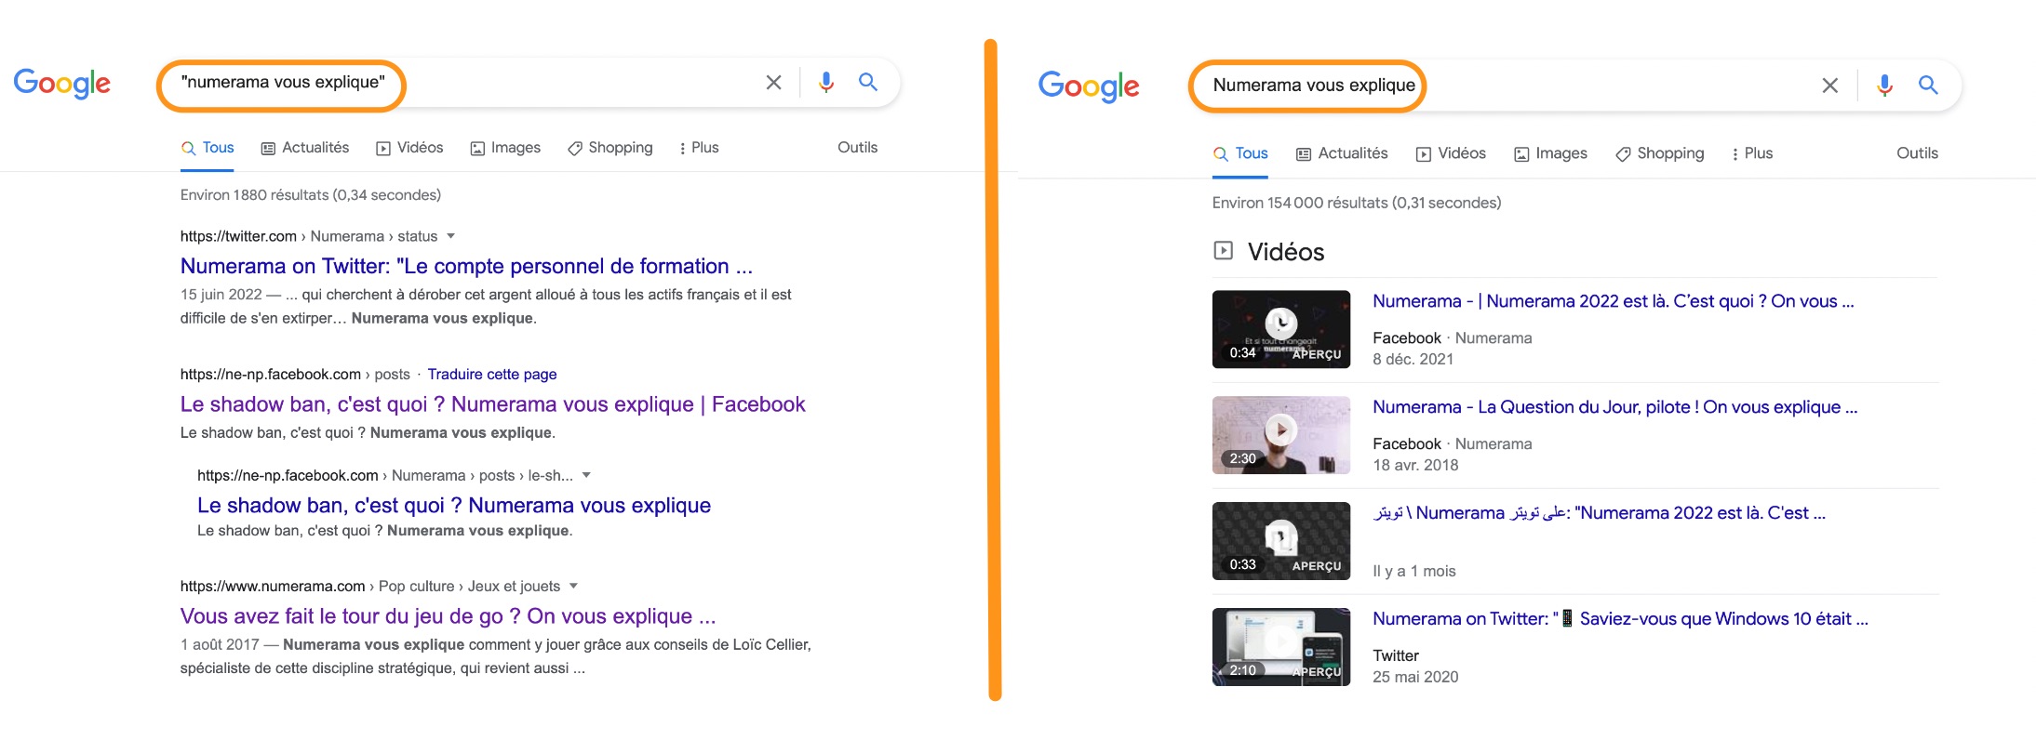Start voice search in left window
Image resolution: width=2036 pixels, height=740 pixels.
[825, 83]
